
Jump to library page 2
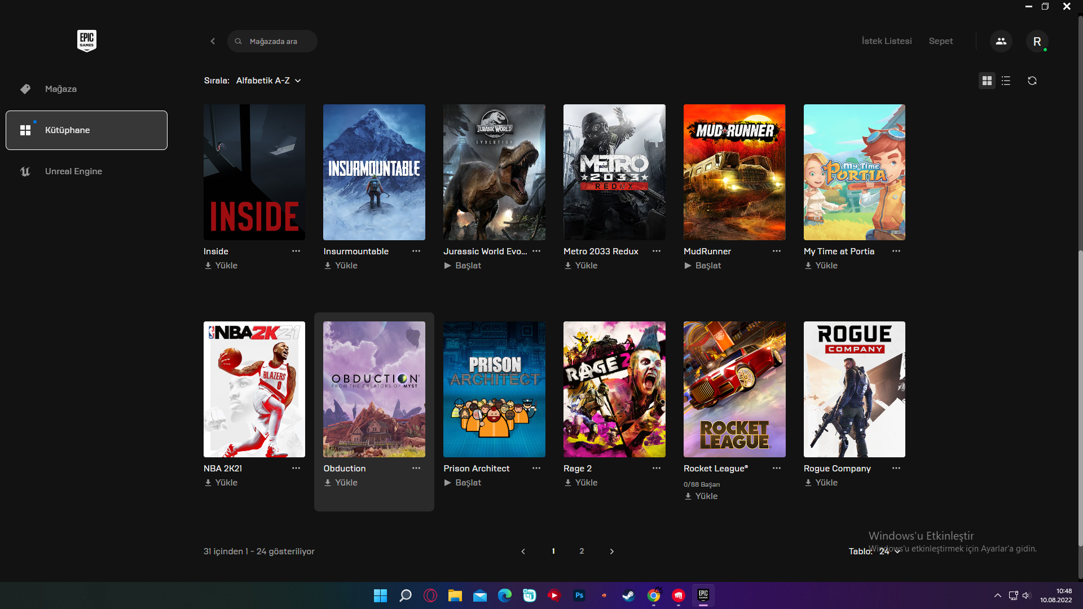[582, 551]
